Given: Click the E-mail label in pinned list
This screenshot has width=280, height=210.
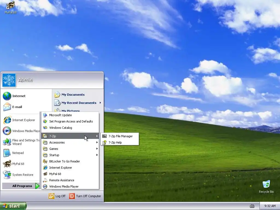Looking at the screenshot, I should click(x=17, y=107).
